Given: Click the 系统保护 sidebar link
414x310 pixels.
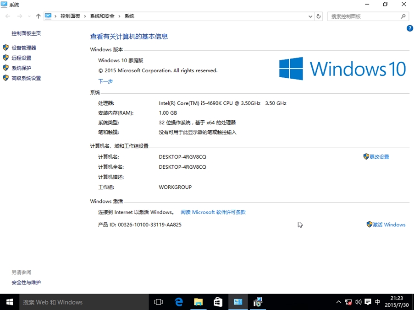Looking at the screenshot, I should [x=21, y=68].
